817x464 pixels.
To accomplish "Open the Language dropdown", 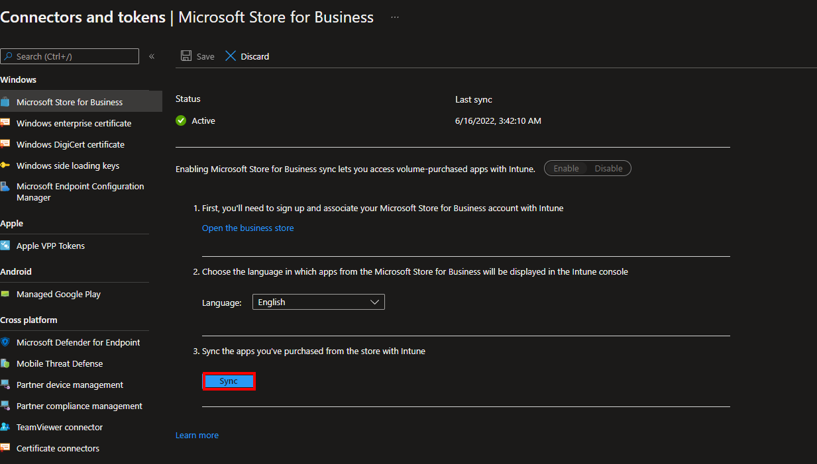I will pyautogui.click(x=318, y=302).
